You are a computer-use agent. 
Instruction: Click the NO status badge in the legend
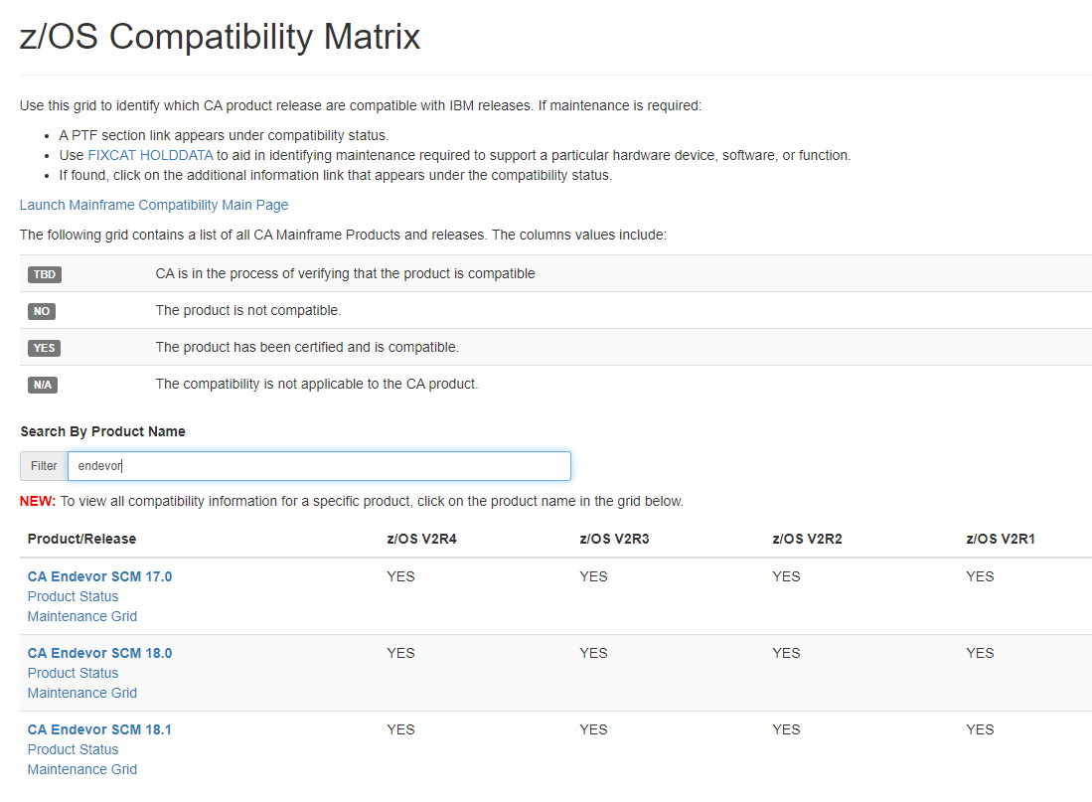tap(41, 311)
